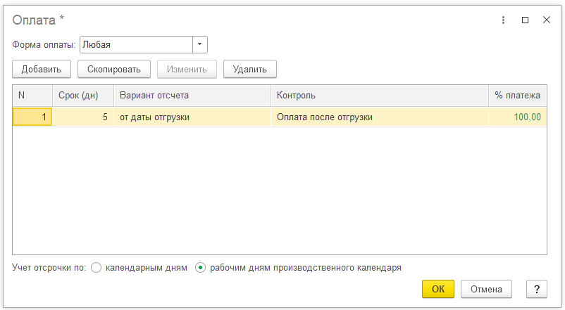Expand the Форма оплаты dropdown arrow
Viewport: 565px width, 310px height.
pos(199,44)
